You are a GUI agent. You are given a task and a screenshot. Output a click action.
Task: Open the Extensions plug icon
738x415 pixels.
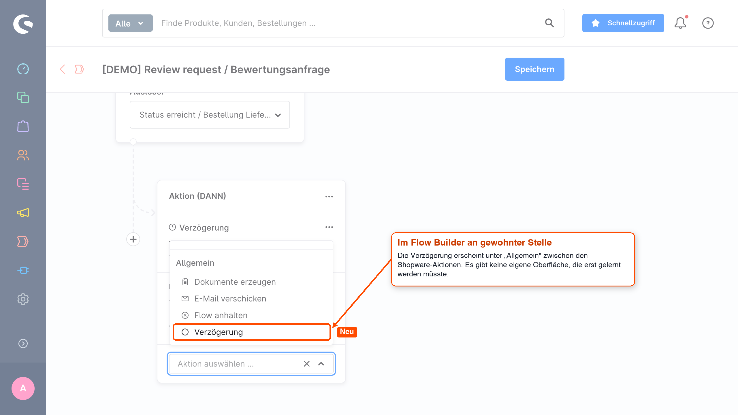coord(23,270)
